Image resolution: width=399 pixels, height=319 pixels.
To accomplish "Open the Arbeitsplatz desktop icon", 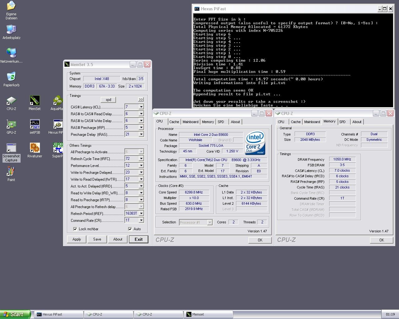I will 11,31.
